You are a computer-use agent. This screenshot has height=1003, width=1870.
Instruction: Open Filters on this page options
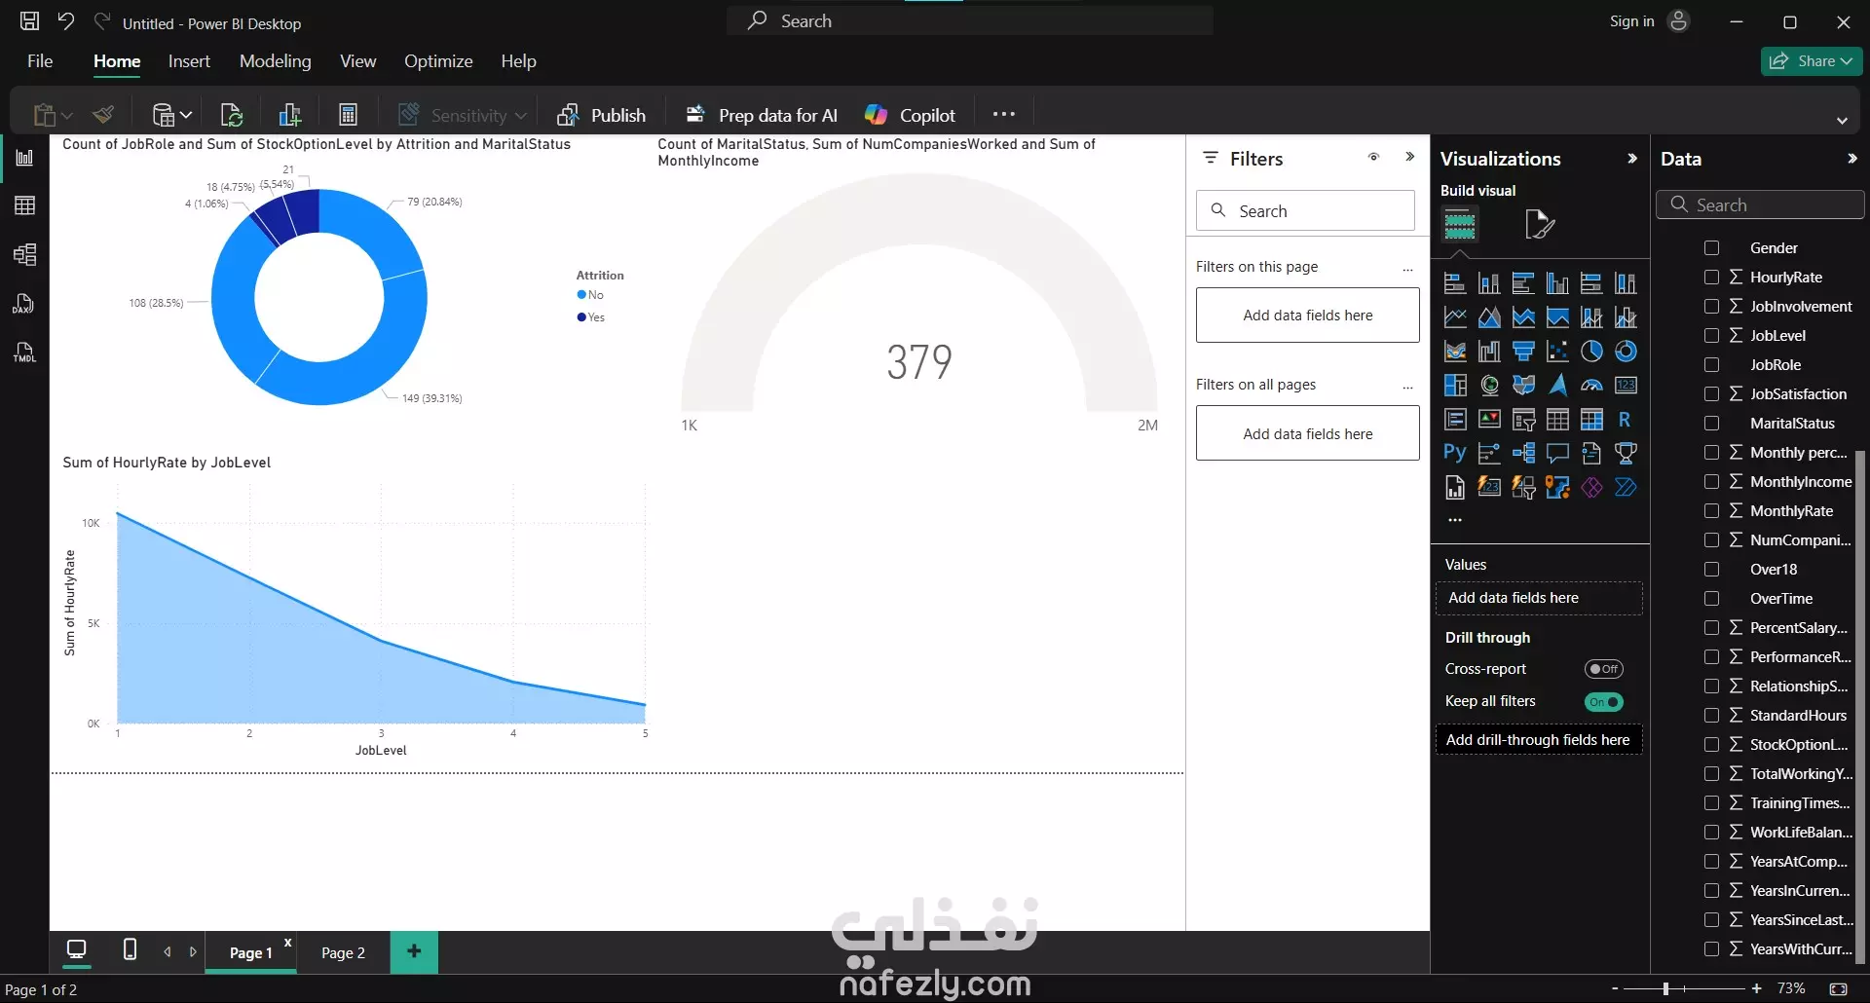click(1407, 269)
